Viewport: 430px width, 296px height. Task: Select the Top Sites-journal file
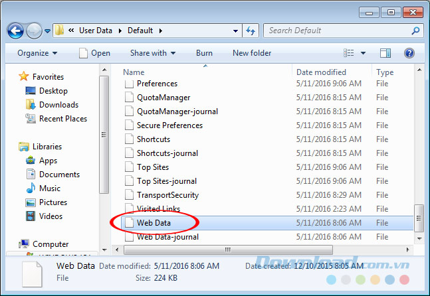167,181
